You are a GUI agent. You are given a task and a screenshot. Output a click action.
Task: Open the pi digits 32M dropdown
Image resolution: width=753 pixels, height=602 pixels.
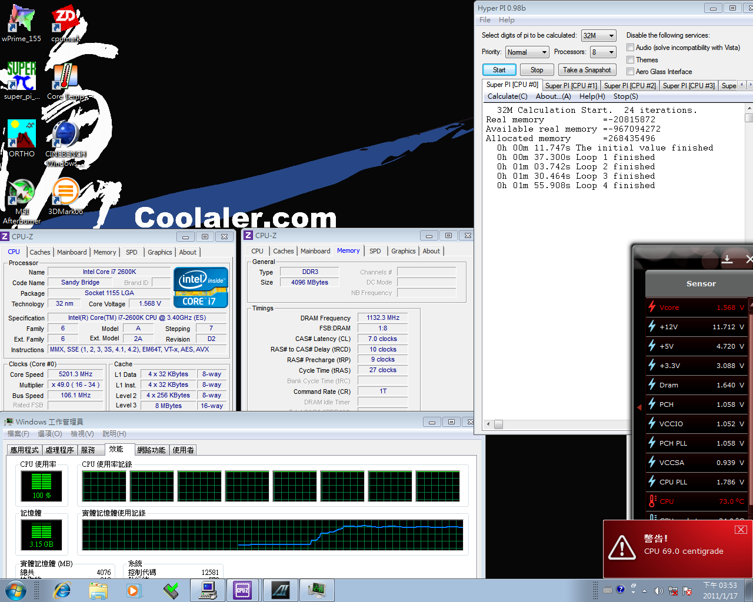599,36
